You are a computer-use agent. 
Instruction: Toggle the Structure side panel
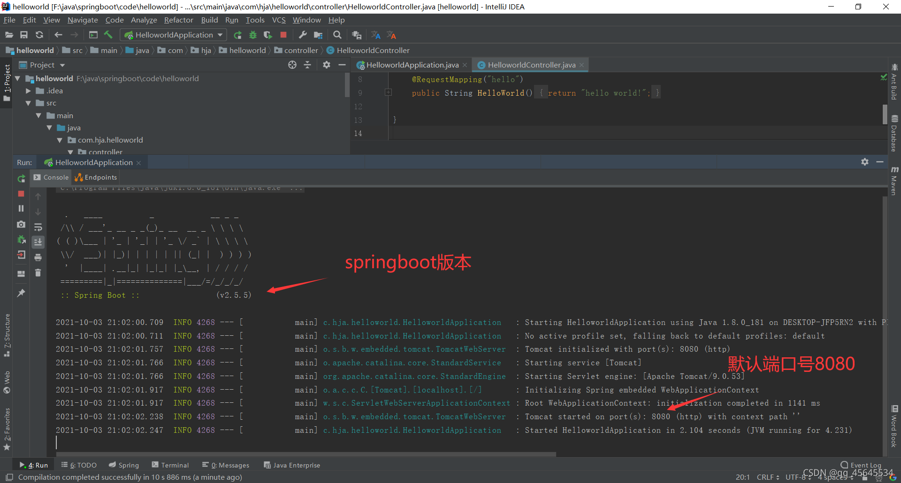click(x=7, y=335)
